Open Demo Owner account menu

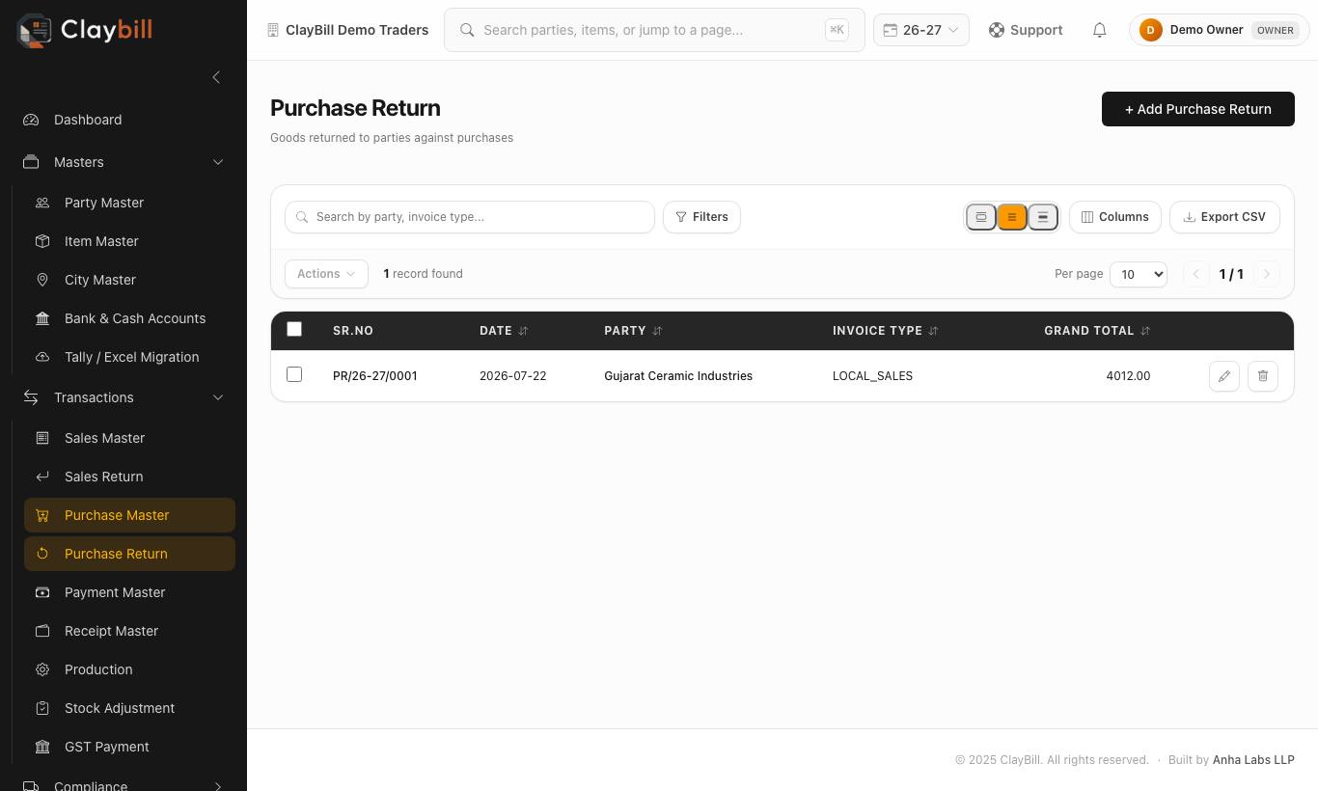1219,30
